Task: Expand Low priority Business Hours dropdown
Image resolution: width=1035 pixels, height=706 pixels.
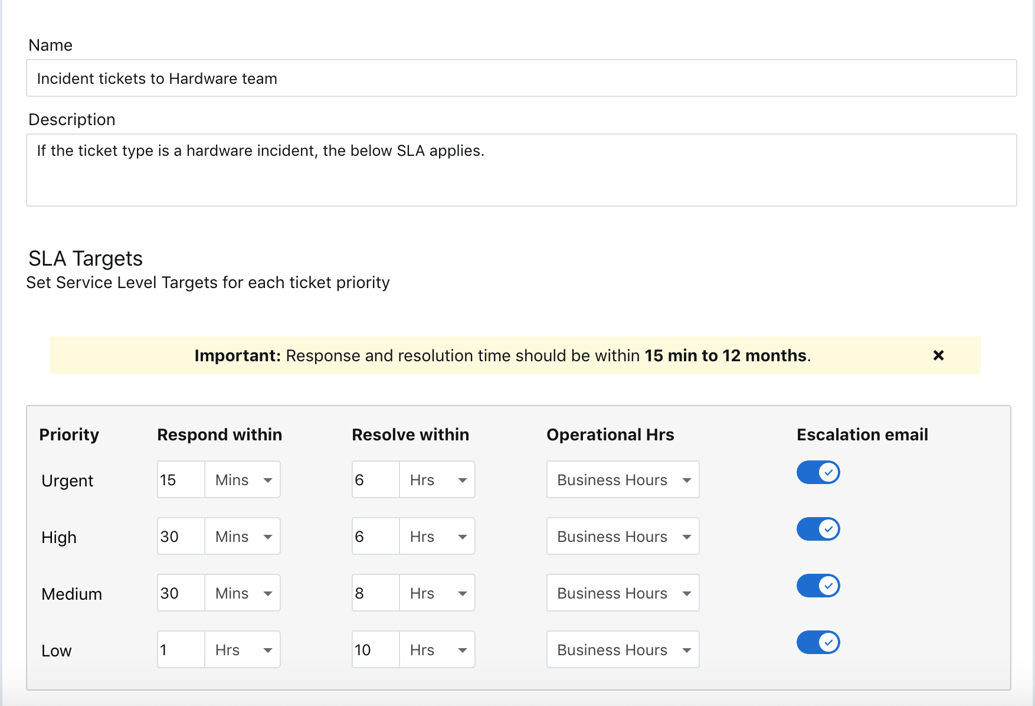Action: tap(623, 649)
